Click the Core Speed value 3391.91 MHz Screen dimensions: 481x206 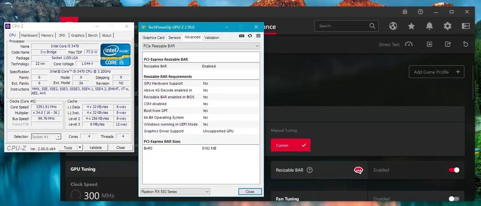point(46,107)
